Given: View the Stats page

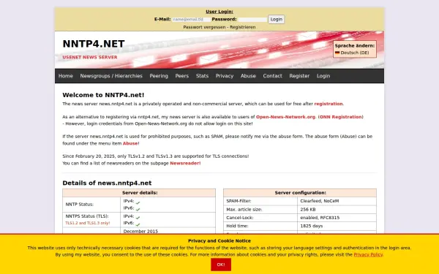Looking at the screenshot, I should coord(202,76).
